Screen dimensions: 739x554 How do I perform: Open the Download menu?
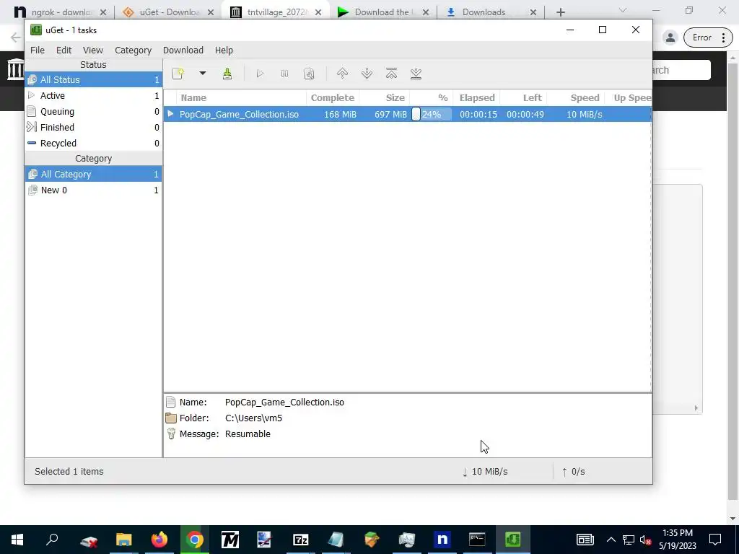(183, 50)
